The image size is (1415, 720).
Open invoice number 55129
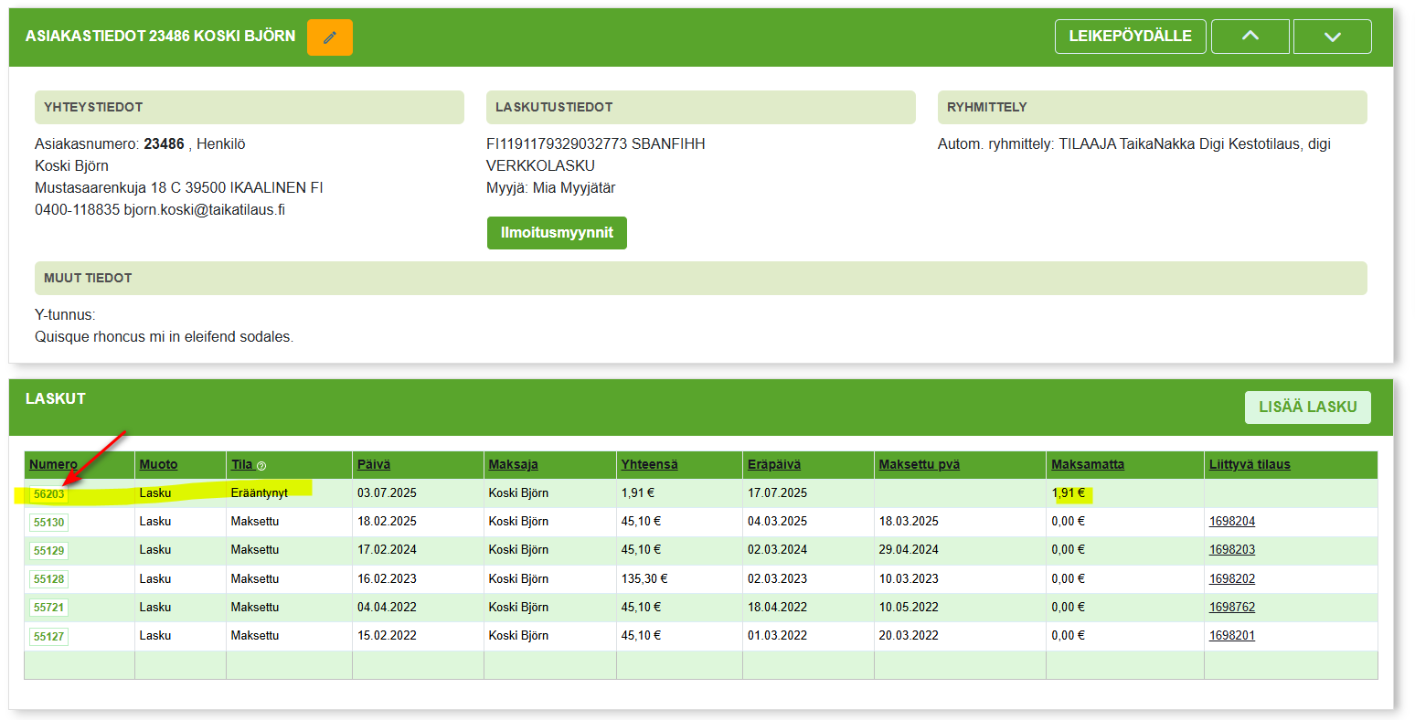click(48, 551)
